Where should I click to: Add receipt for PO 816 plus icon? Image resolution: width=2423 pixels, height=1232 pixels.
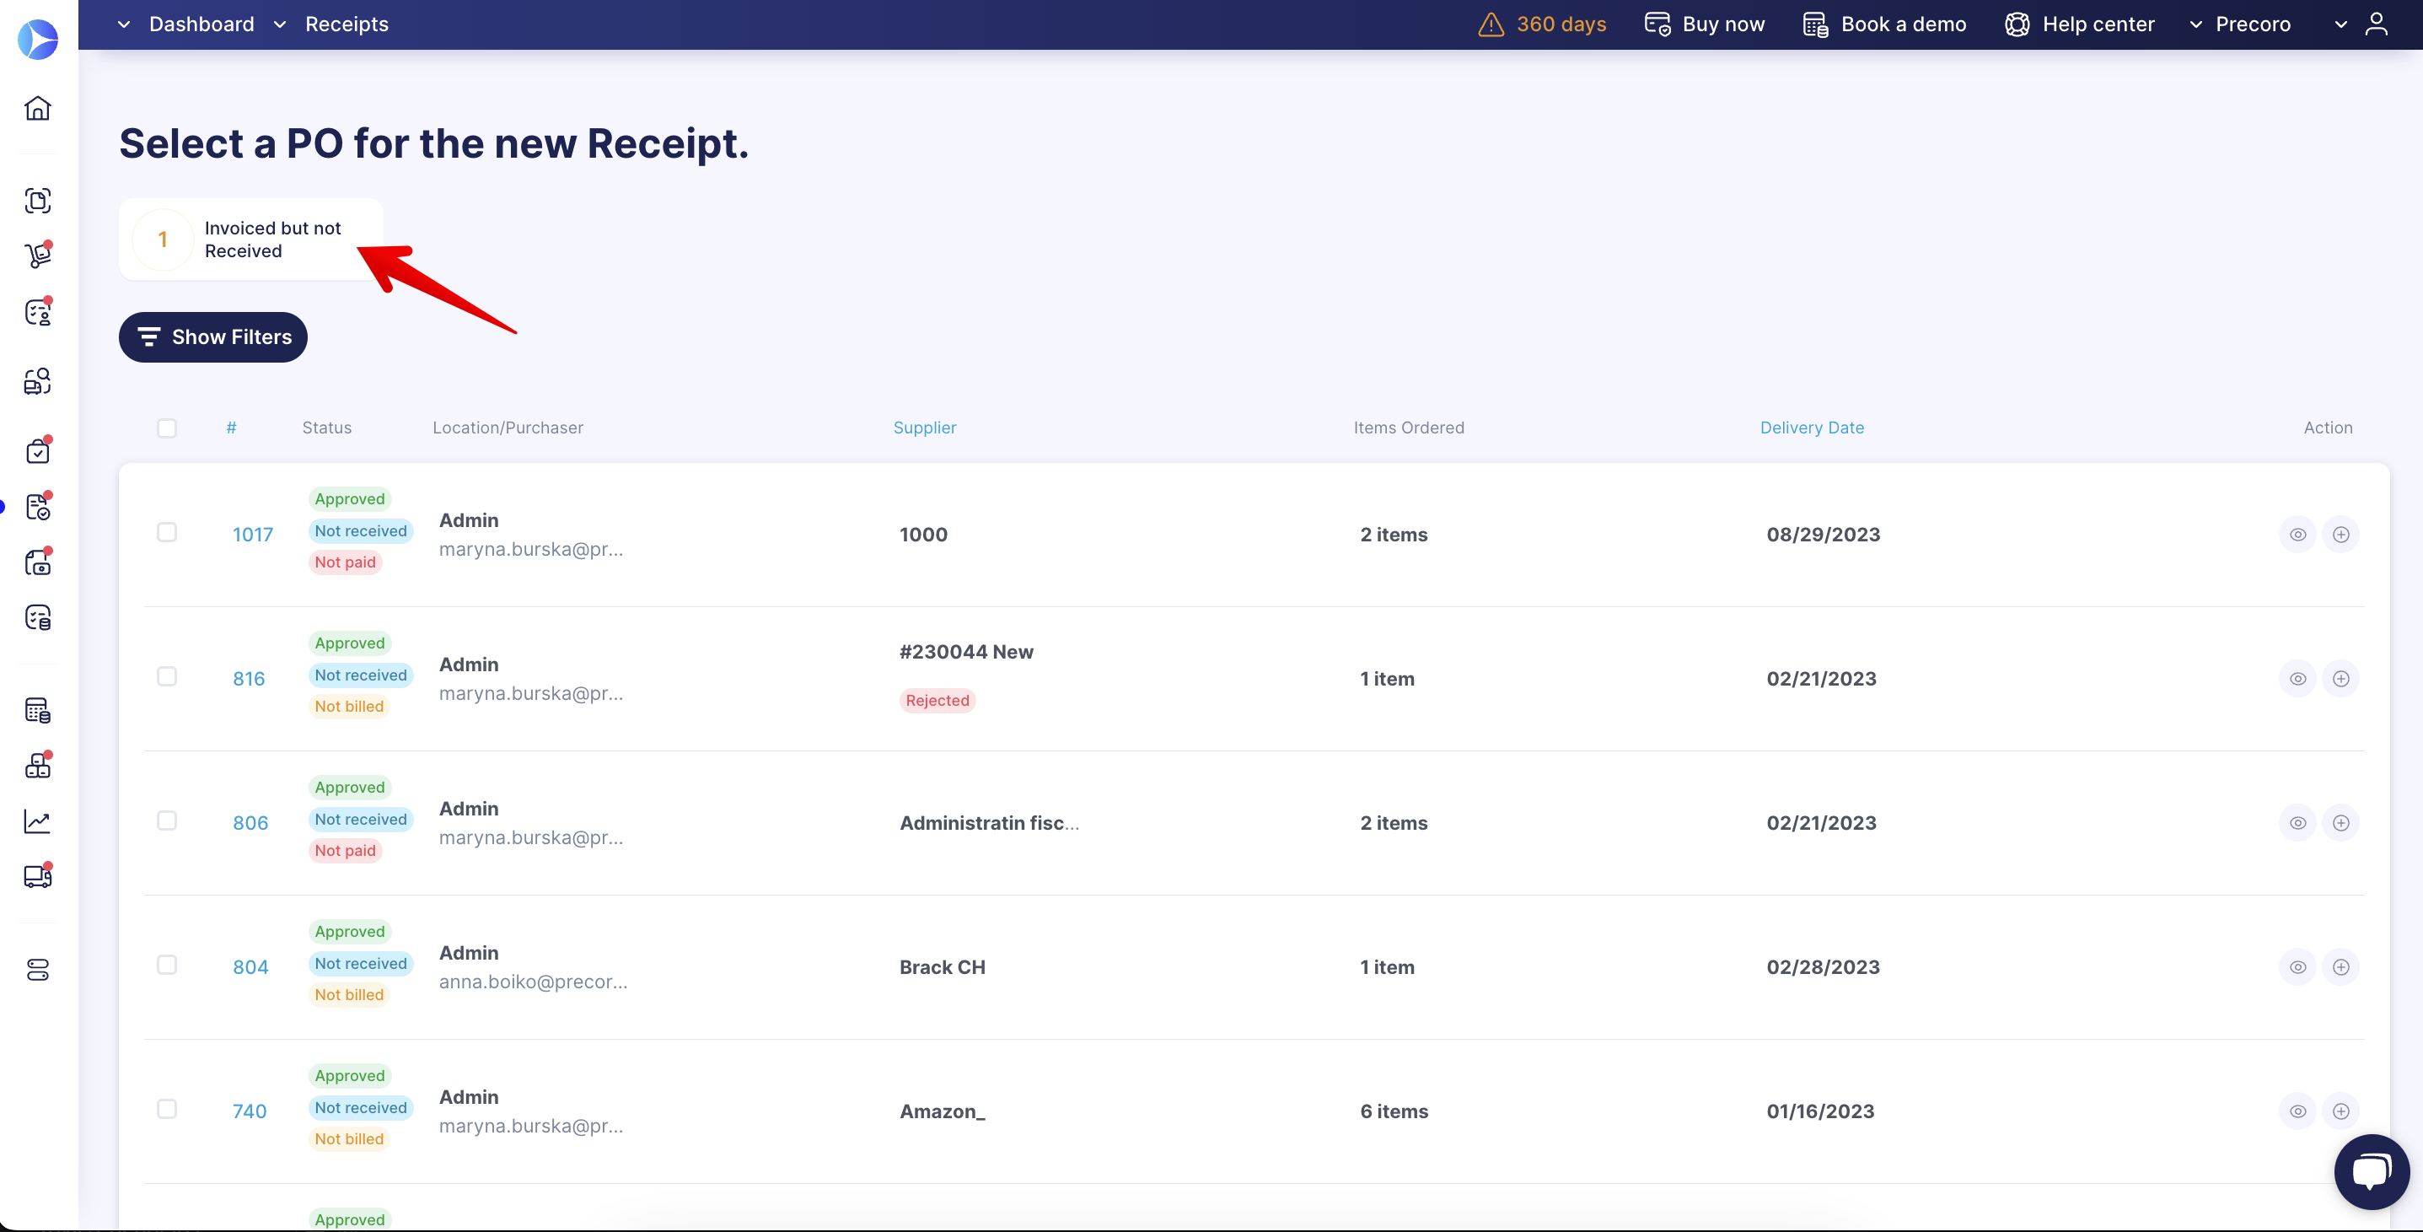coord(2341,678)
